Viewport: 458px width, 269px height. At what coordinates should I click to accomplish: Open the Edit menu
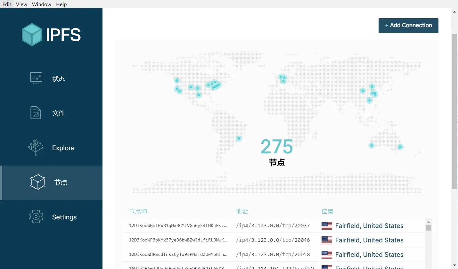(7, 4)
